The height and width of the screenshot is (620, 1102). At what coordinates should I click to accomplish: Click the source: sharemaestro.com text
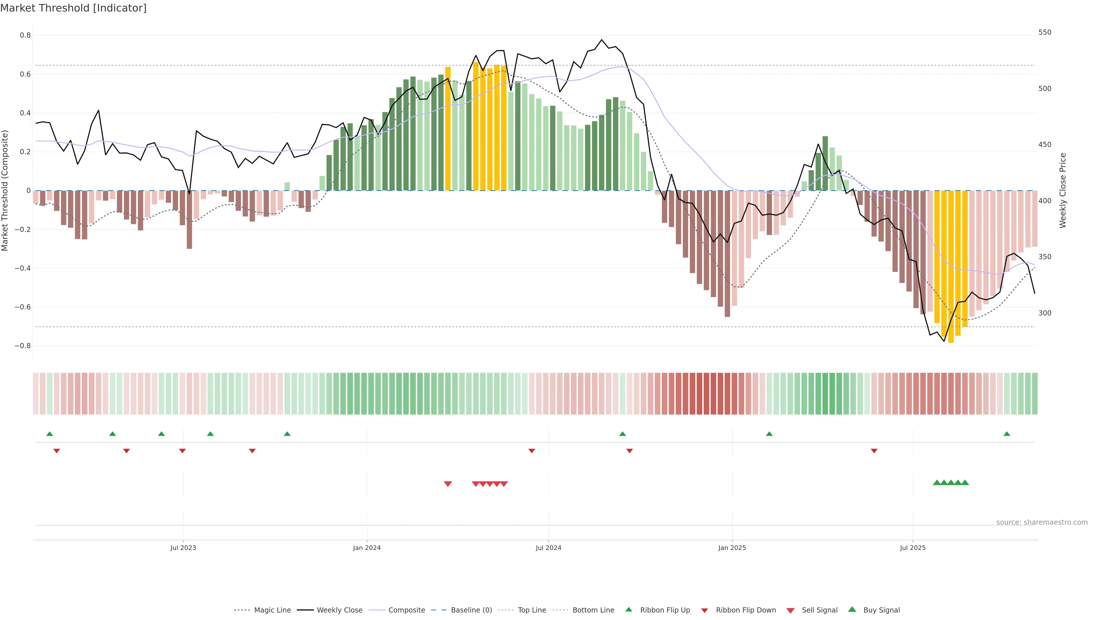1042,522
